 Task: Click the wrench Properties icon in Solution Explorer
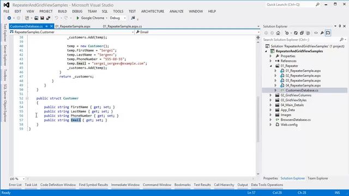322,33
